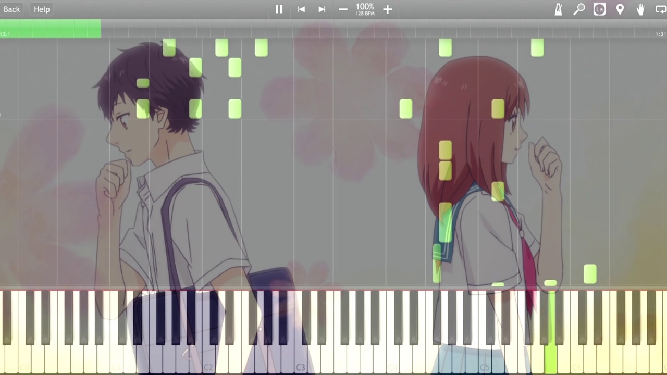Viewport: 667px width, 375px height.
Task: Toggle the metronome icon
Action: point(558,9)
